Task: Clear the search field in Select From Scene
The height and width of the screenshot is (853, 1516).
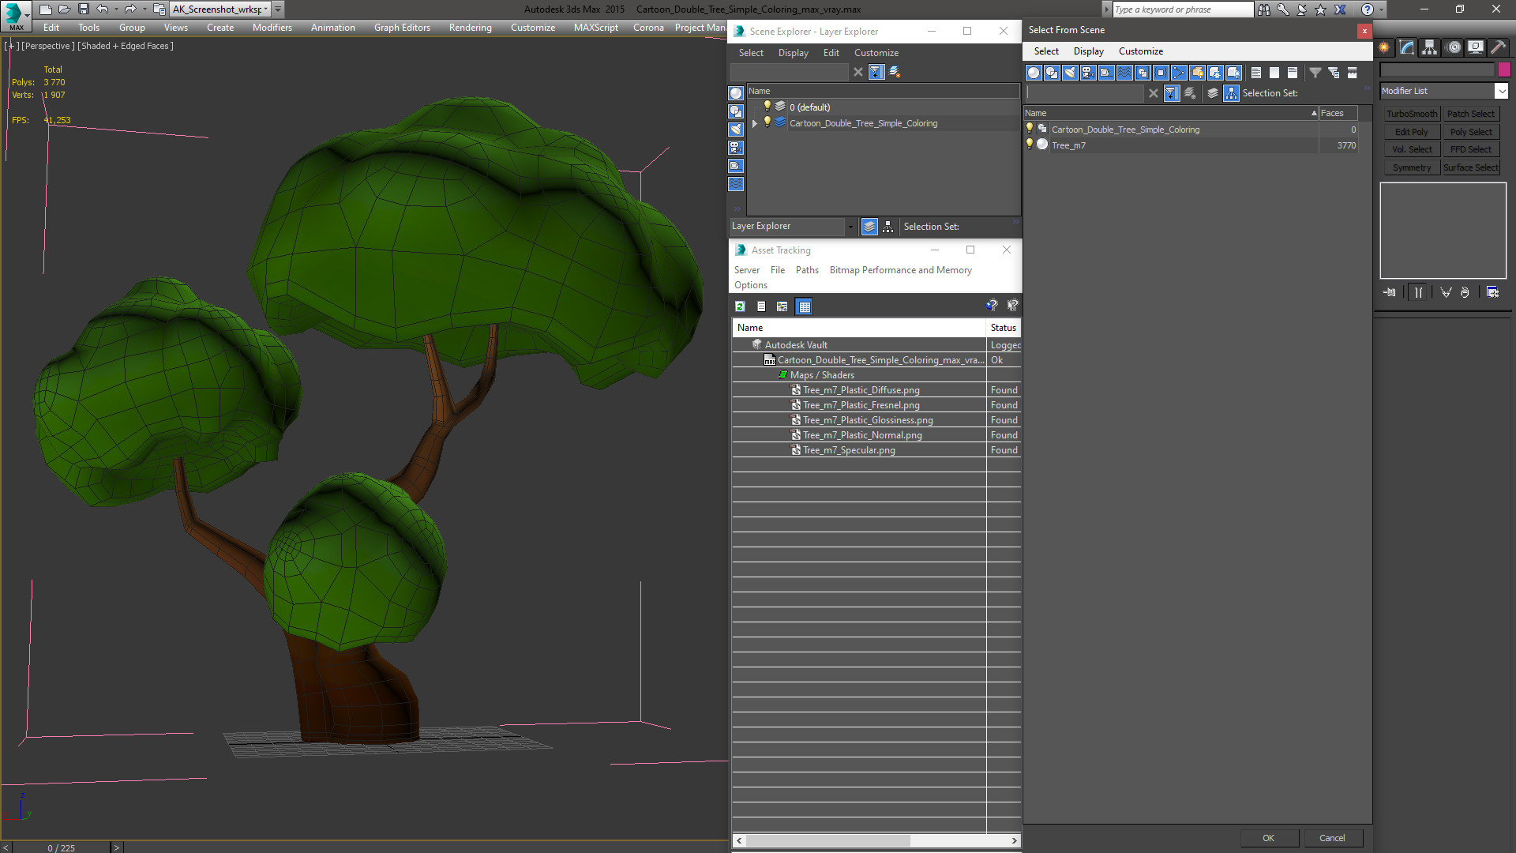Action: pos(1154,93)
